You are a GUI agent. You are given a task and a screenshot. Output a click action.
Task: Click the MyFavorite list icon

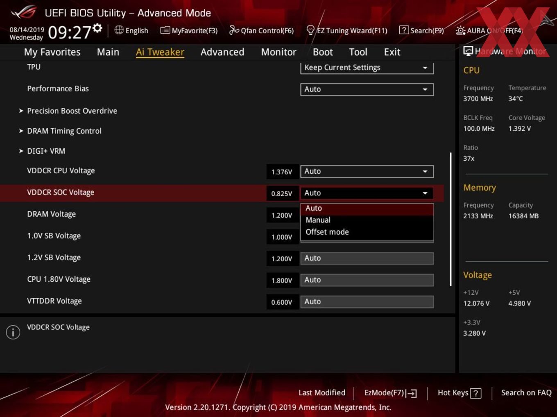(165, 30)
